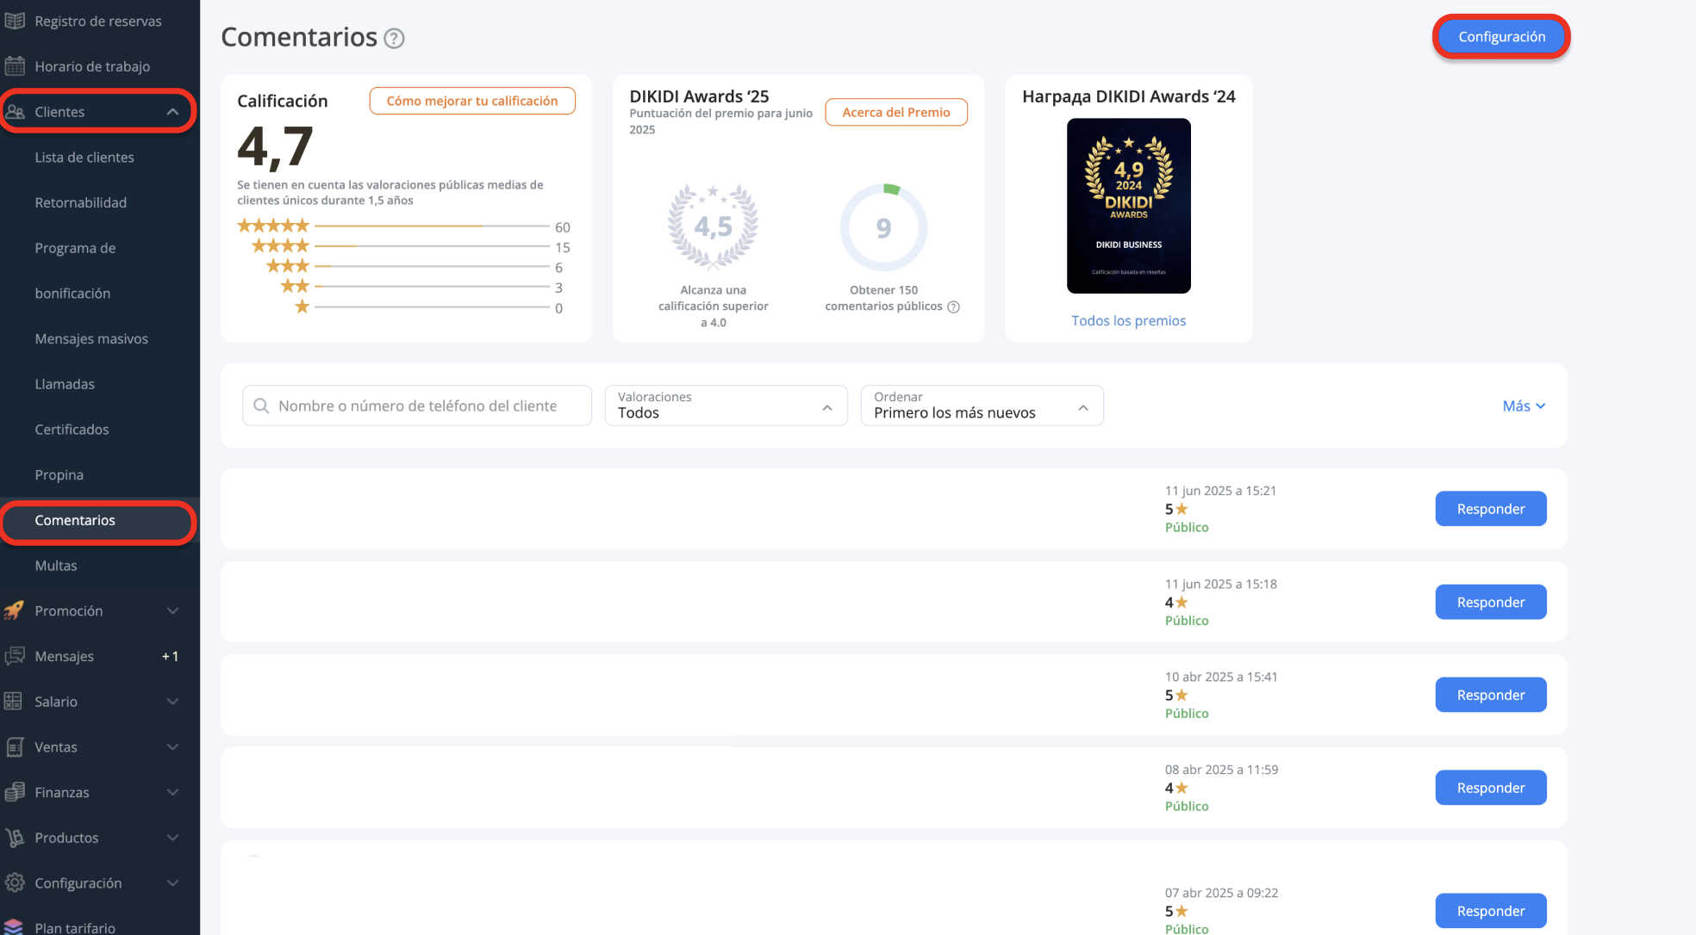
Task: Click the DIKIDI Awards 2024 thumbnail
Action: [1129, 206]
